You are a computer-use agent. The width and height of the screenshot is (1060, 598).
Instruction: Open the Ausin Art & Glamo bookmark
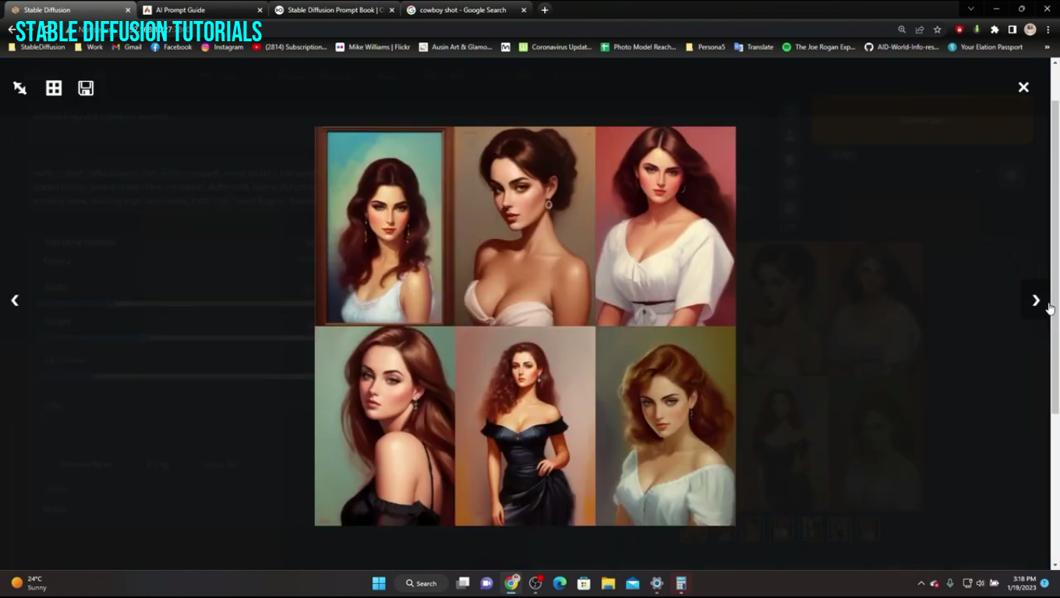[x=456, y=47]
